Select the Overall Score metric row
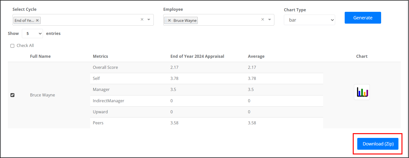409x158 pixels. 207,67
